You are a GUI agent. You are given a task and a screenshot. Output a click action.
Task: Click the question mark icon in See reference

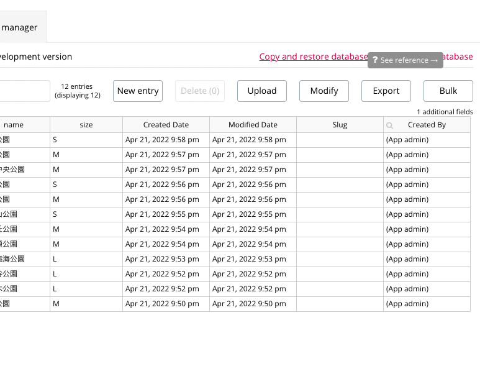375,60
